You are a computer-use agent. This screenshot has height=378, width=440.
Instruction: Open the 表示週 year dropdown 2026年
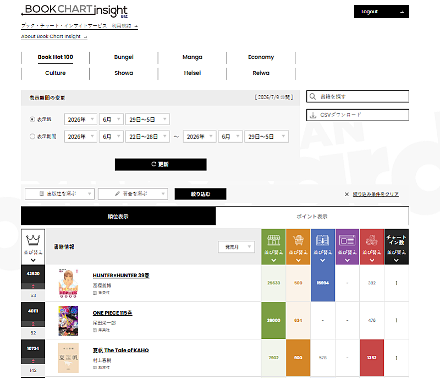click(80, 120)
